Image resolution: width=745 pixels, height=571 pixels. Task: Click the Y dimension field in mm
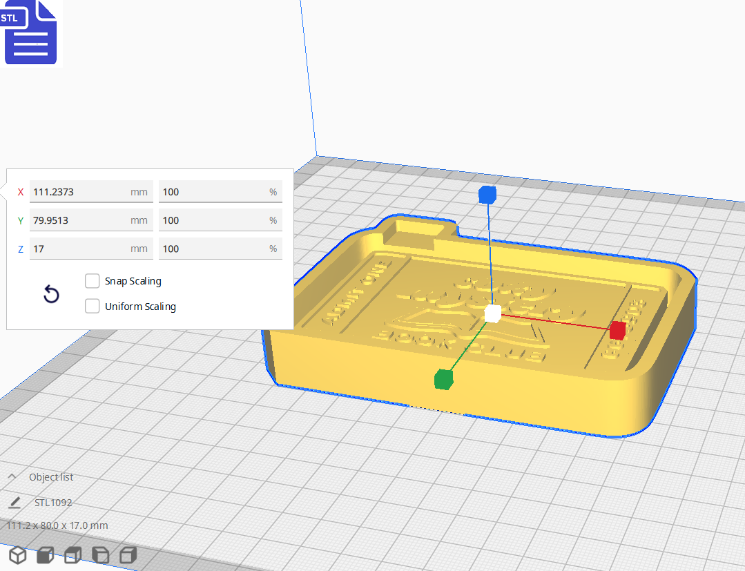79,220
